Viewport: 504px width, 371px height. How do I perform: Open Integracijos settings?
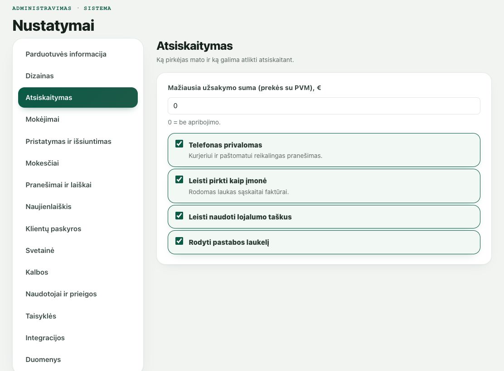[78, 338]
